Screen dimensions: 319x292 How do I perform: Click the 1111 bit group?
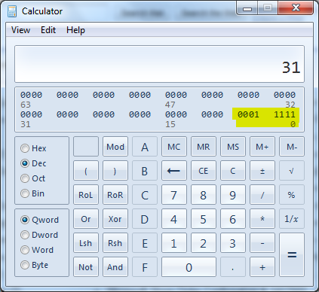[x=284, y=114]
